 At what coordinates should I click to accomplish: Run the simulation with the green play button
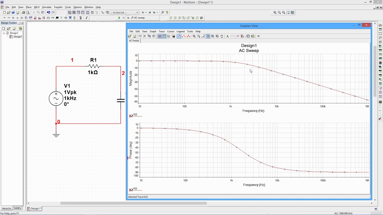119,18
